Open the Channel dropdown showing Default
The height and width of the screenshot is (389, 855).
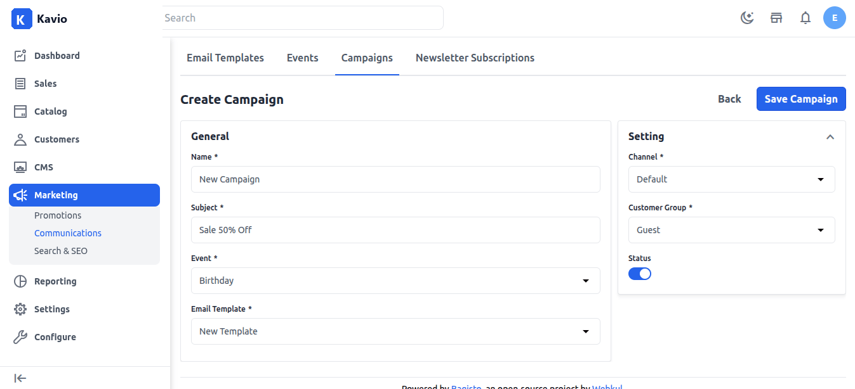click(x=732, y=179)
